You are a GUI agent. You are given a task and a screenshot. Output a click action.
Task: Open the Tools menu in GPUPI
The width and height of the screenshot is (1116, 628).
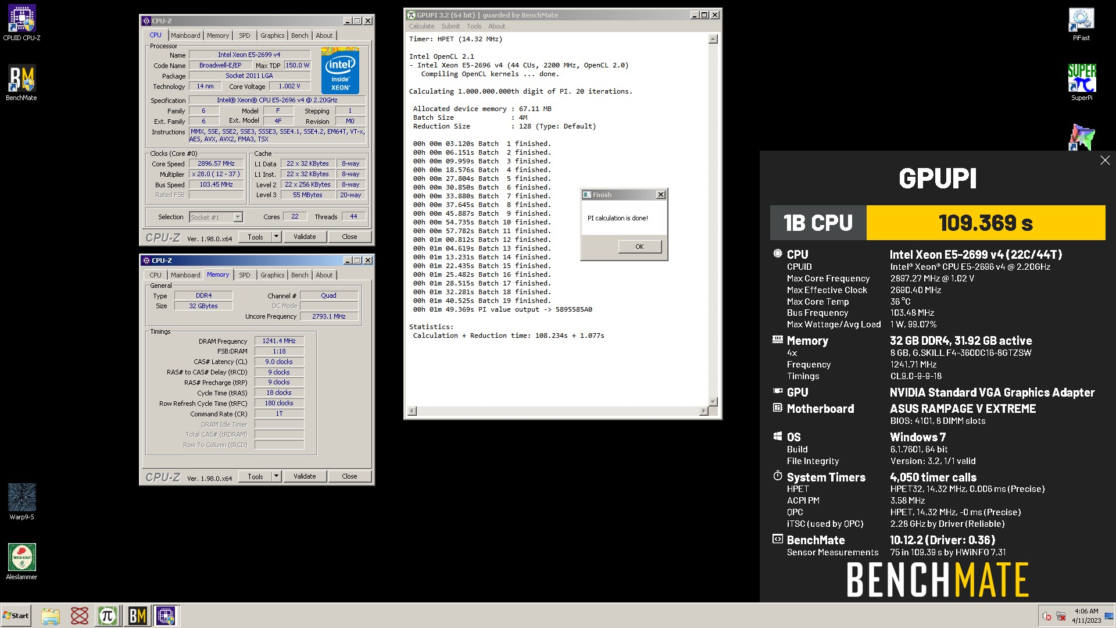(x=474, y=26)
